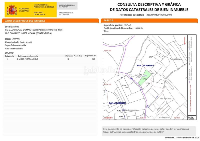Click the Intensidad Productiva column header
The height and width of the screenshot is (141, 200).
pyautogui.click(x=73, y=56)
